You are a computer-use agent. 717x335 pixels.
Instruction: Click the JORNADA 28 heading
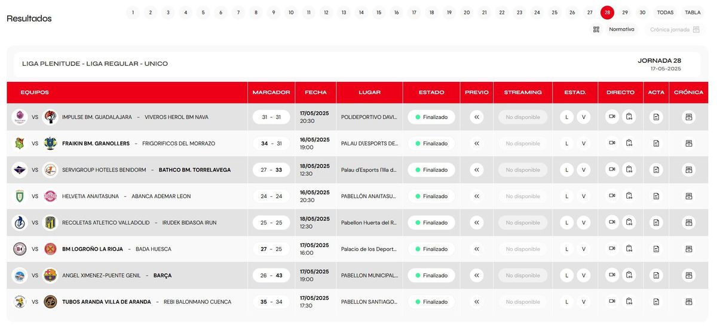tap(660, 60)
